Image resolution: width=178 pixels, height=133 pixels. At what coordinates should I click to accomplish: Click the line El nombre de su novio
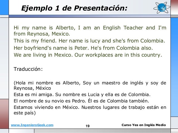coord(81,101)
